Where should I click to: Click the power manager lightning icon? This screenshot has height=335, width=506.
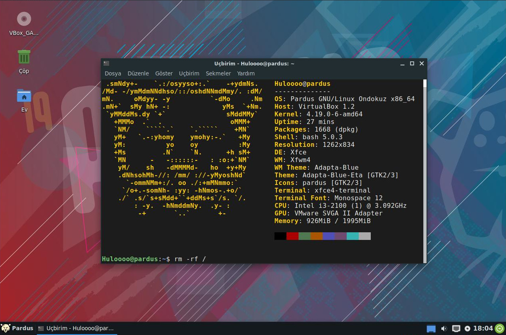click(x=467, y=329)
